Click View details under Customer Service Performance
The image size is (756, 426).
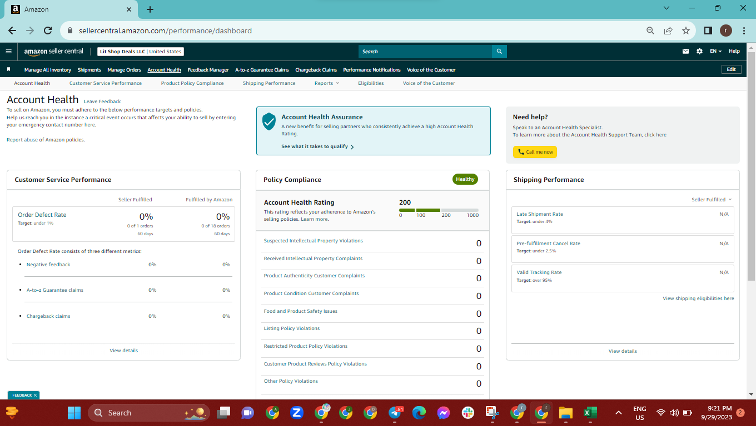(x=124, y=351)
